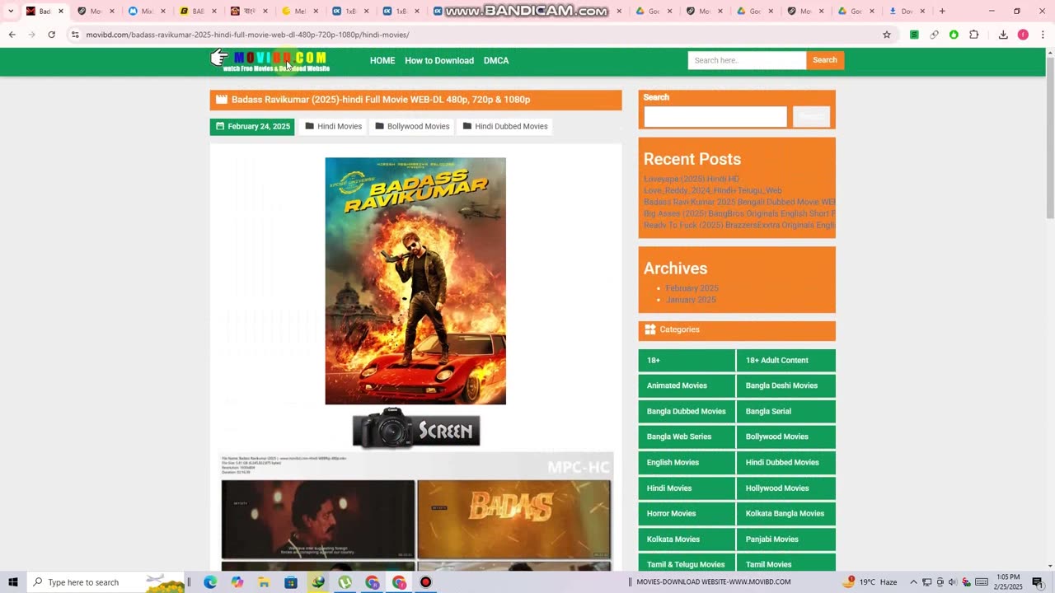
Task: Select the Bangla Serial category
Action: tap(785, 411)
